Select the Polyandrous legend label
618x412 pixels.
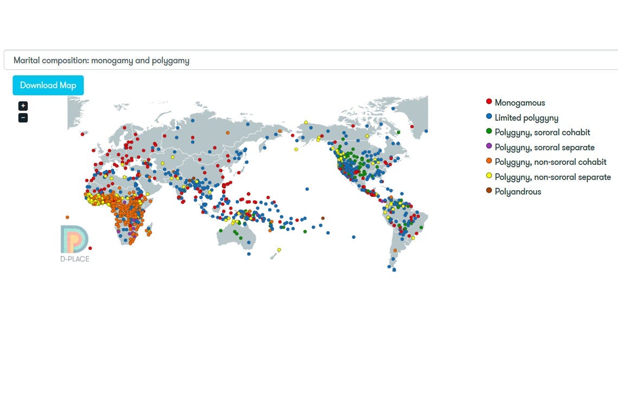coord(518,191)
